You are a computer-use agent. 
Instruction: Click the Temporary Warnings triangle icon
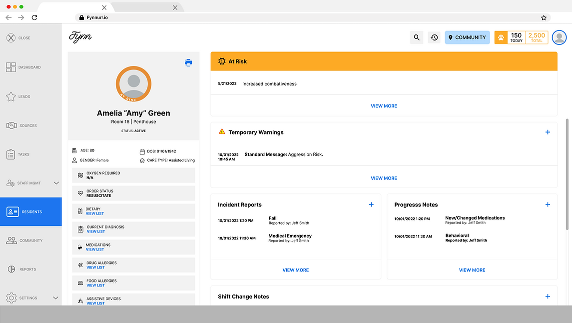coord(222,132)
